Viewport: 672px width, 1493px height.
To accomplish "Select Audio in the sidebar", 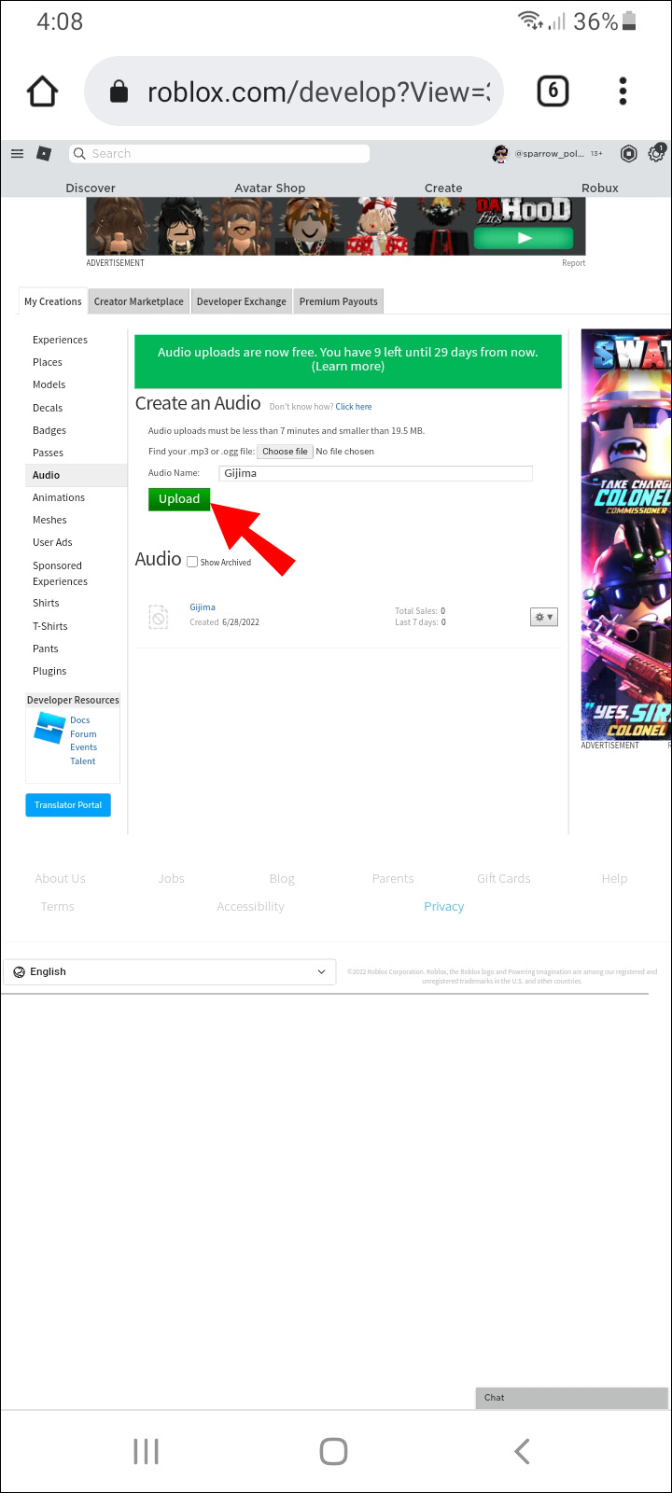I will pos(75,475).
